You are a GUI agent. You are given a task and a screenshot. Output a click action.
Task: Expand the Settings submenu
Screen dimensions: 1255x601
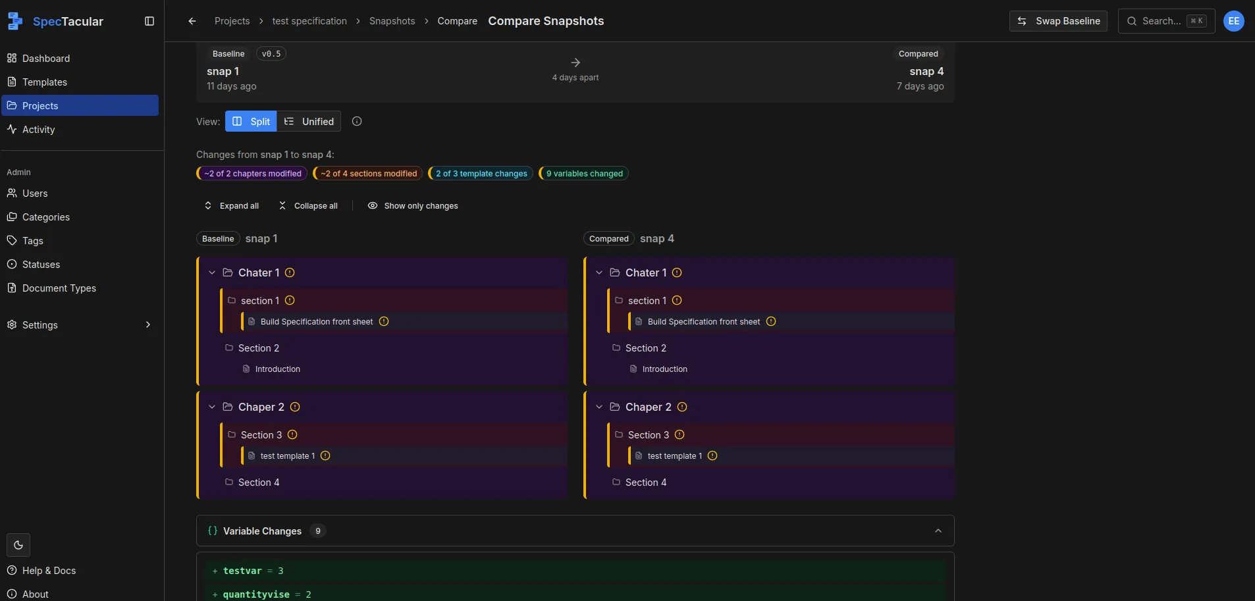tap(147, 325)
